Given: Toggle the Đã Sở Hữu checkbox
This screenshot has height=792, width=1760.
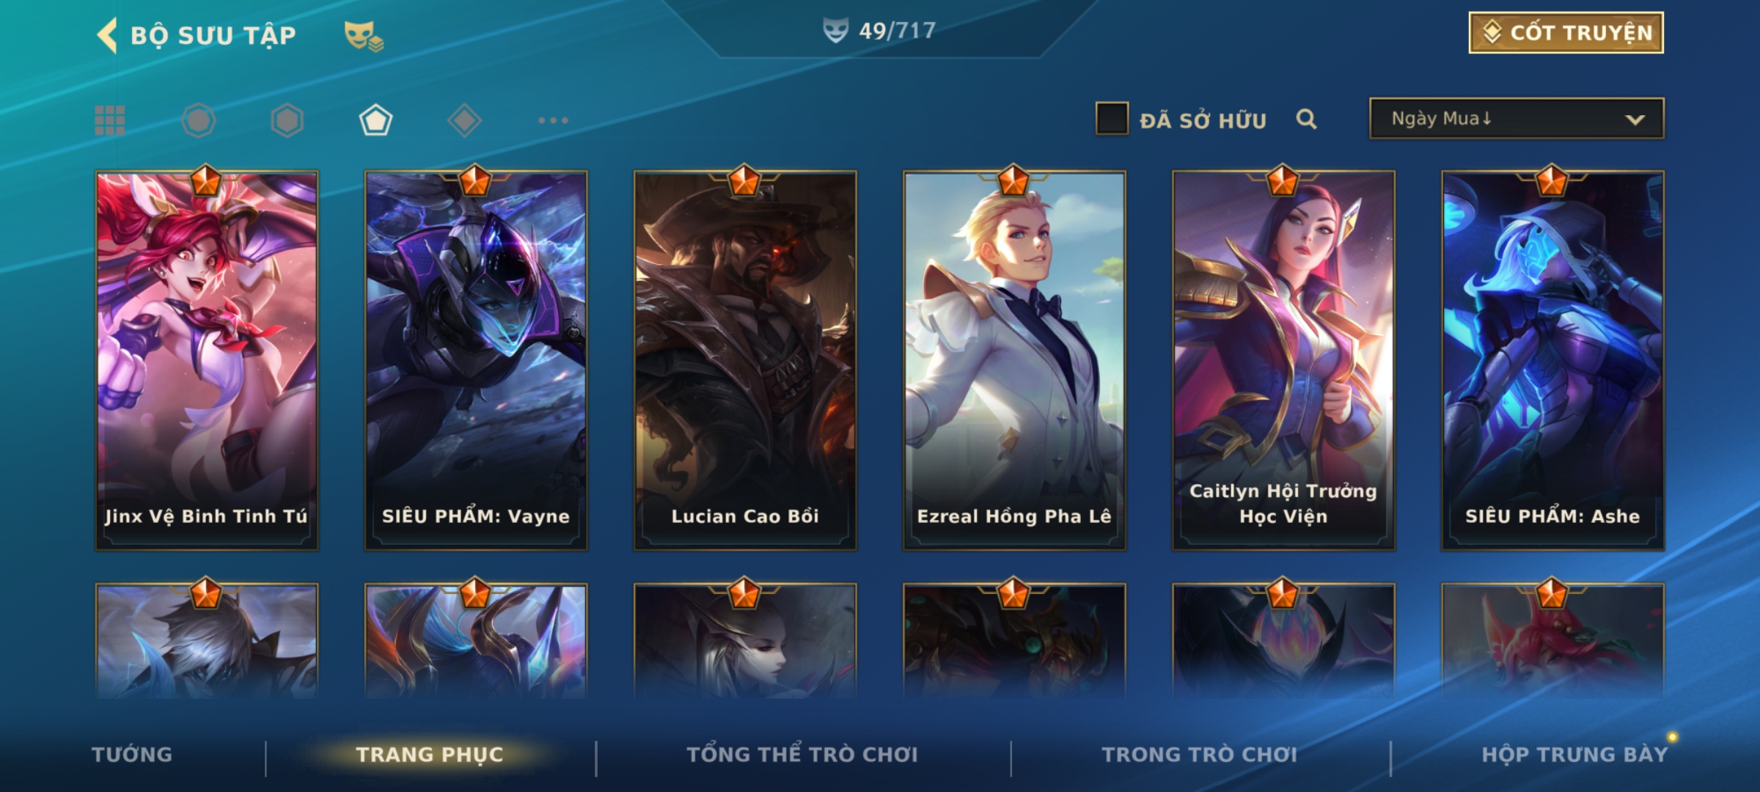Looking at the screenshot, I should 1112,119.
